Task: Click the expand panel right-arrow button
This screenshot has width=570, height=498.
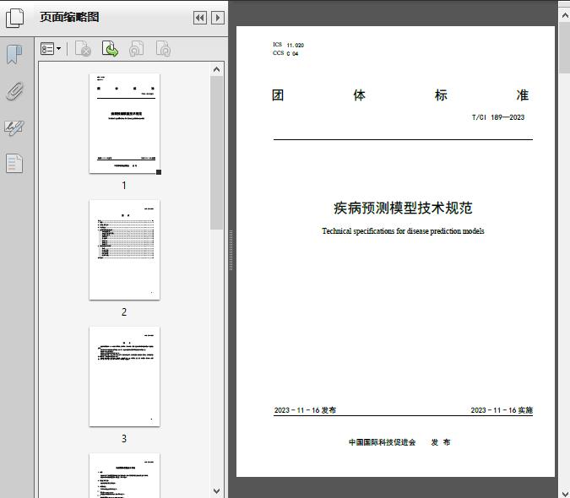Action: coord(218,18)
